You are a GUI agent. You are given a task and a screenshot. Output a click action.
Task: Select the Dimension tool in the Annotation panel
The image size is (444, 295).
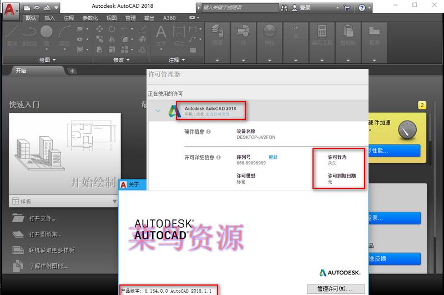pos(179,35)
